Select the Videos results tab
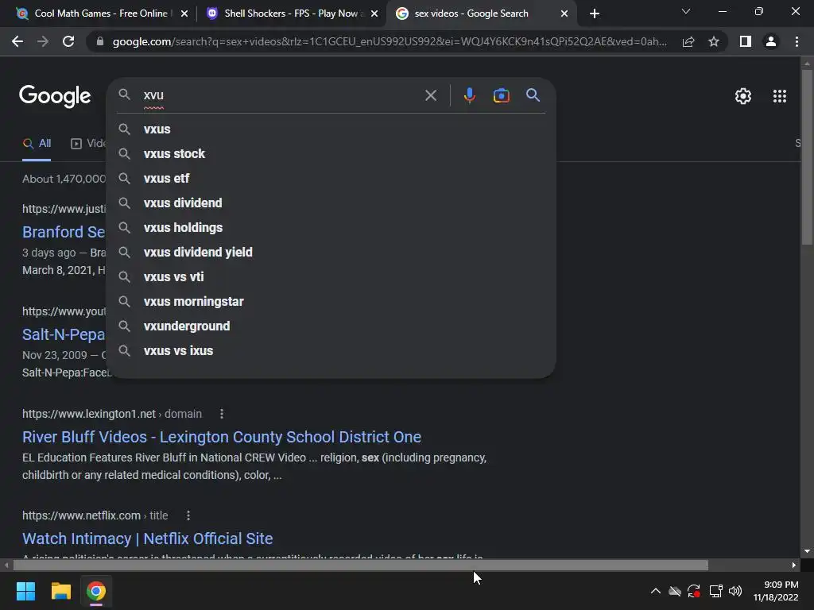This screenshot has width=814, height=610. [88, 144]
